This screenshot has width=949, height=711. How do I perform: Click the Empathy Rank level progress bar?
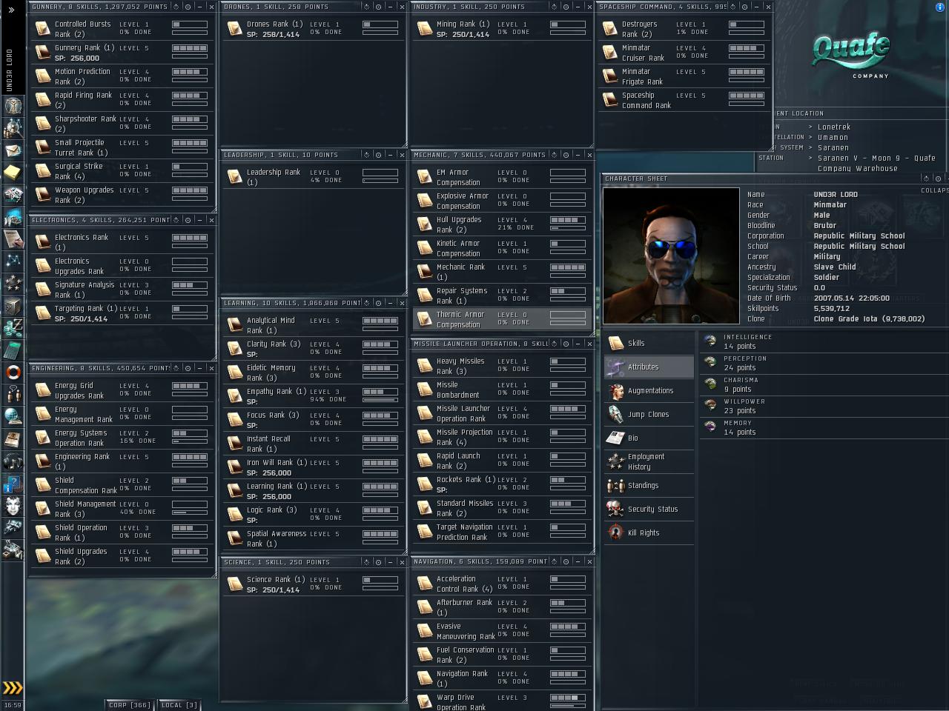tap(380, 392)
